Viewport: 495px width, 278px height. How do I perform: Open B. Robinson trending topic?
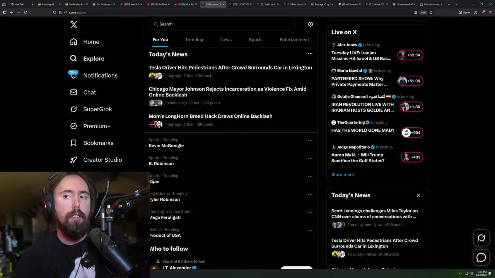(161, 164)
